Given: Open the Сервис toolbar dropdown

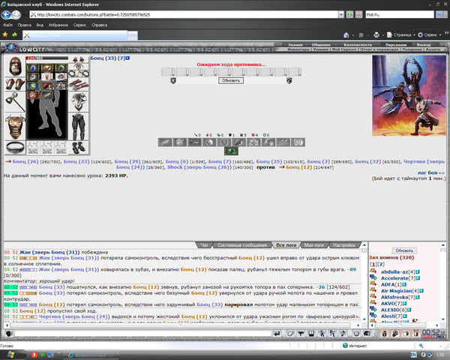Looking at the screenshot, I should 430,34.
